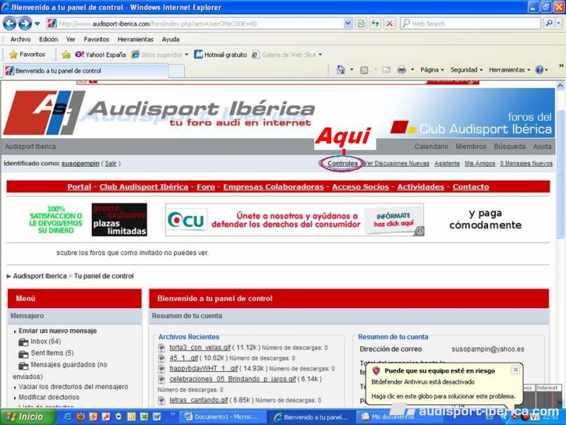Click the OCU advertisement banner
The image size is (566, 425).
point(294,220)
